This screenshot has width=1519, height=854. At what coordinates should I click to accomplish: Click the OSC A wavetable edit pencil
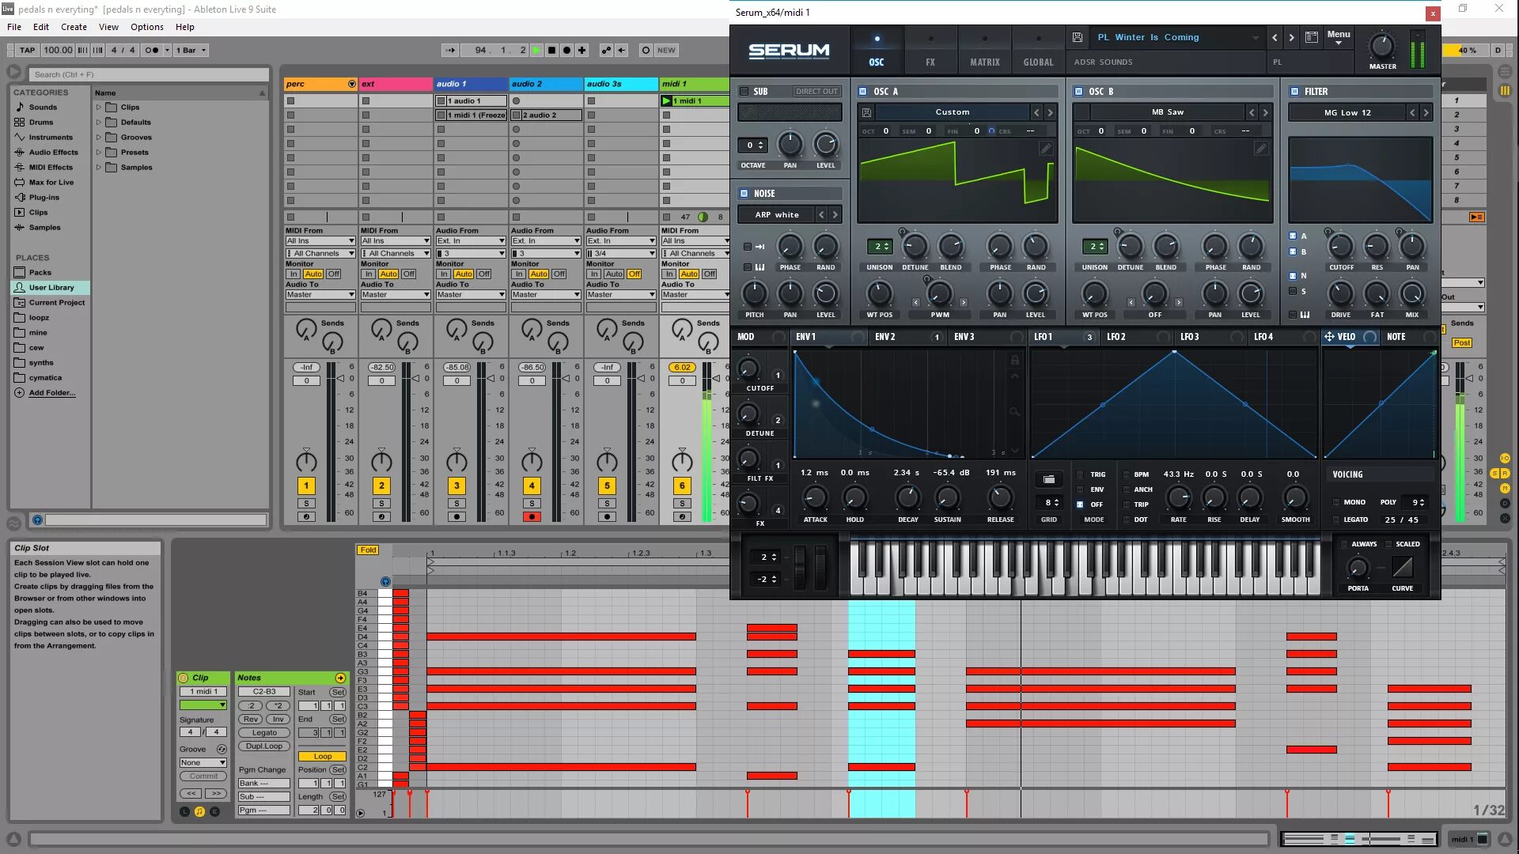(x=1045, y=149)
